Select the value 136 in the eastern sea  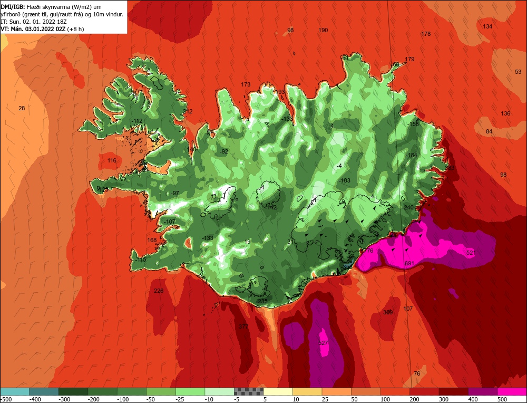tap(505, 113)
